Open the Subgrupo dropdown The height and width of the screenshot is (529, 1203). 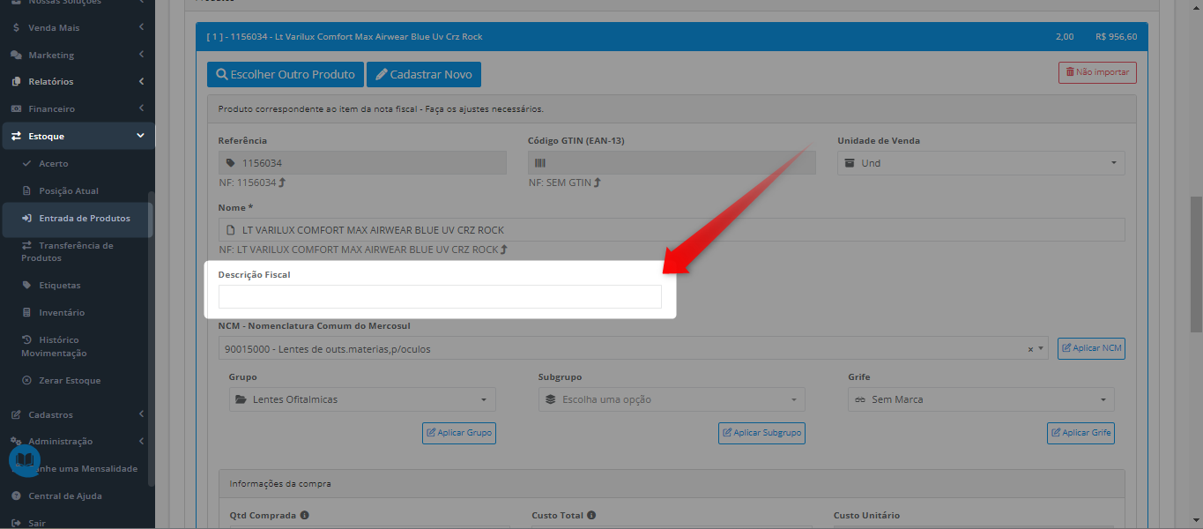[x=672, y=399]
